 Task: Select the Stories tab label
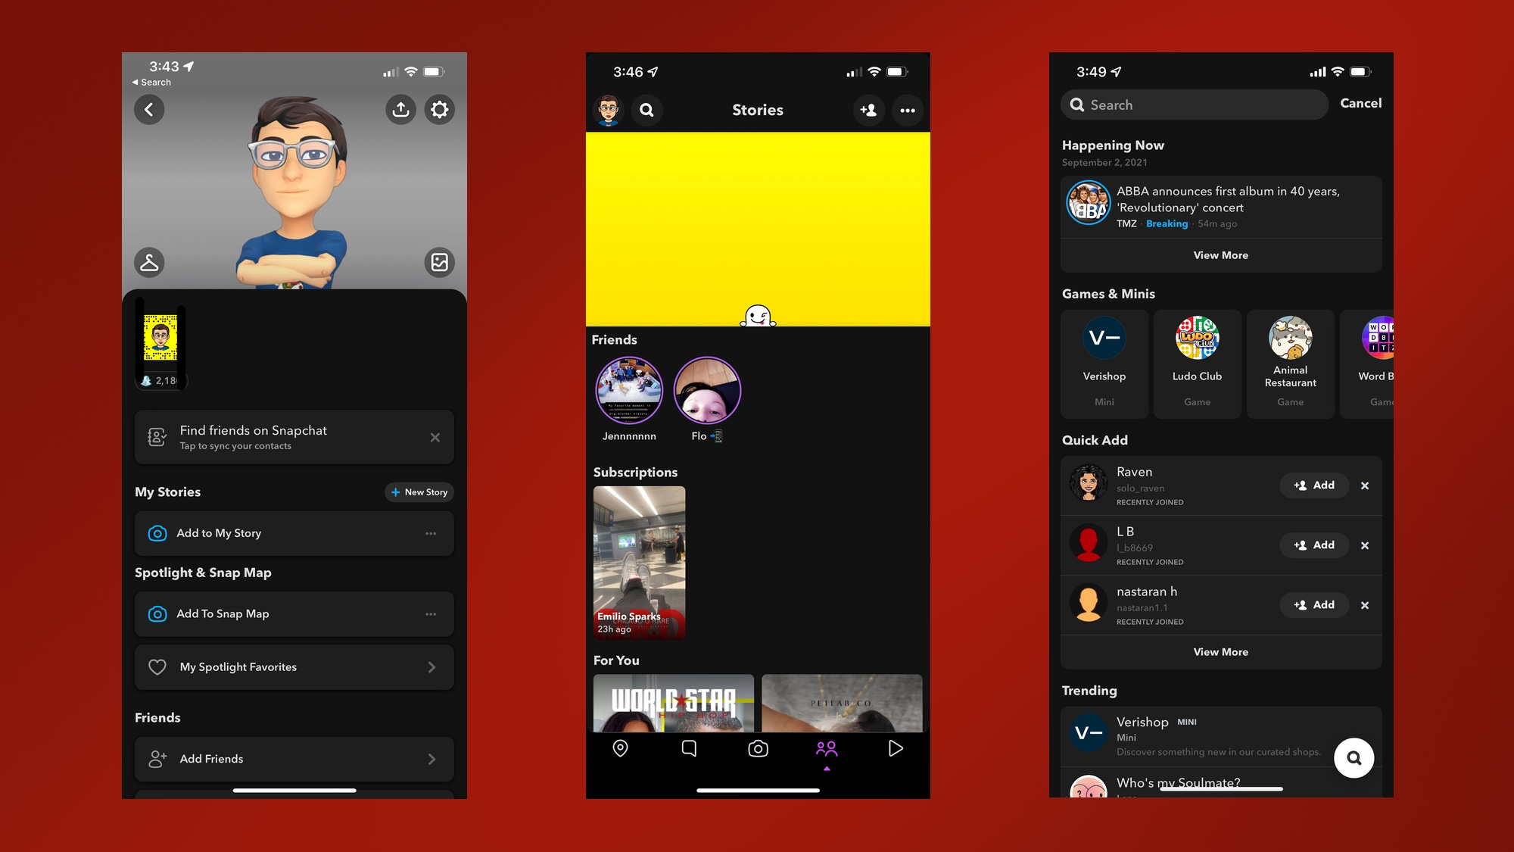(x=757, y=109)
